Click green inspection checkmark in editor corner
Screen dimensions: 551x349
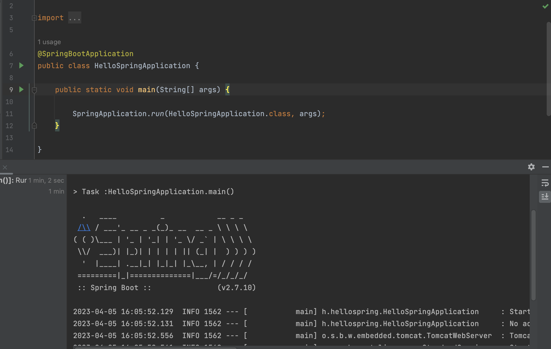[x=545, y=6]
